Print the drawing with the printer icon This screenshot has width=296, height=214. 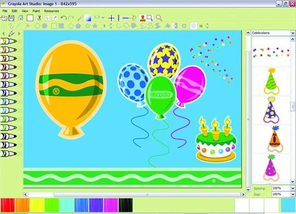click(20, 18)
